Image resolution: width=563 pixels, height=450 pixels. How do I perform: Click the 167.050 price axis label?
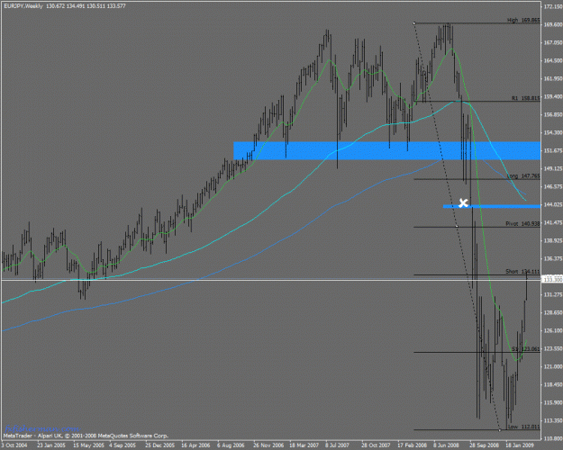553,42
